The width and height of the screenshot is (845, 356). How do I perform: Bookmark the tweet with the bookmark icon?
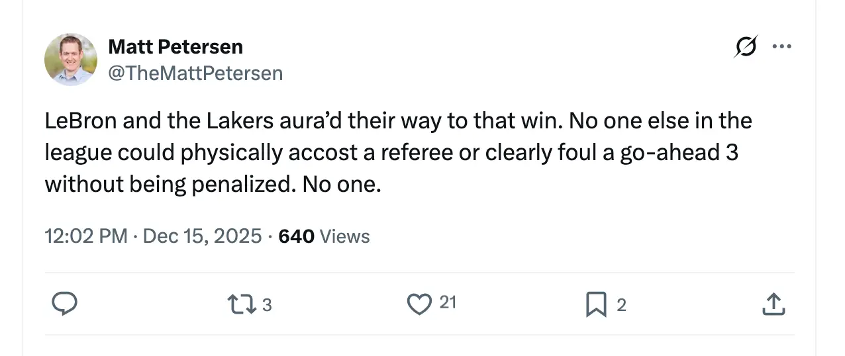pyautogui.click(x=597, y=304)
